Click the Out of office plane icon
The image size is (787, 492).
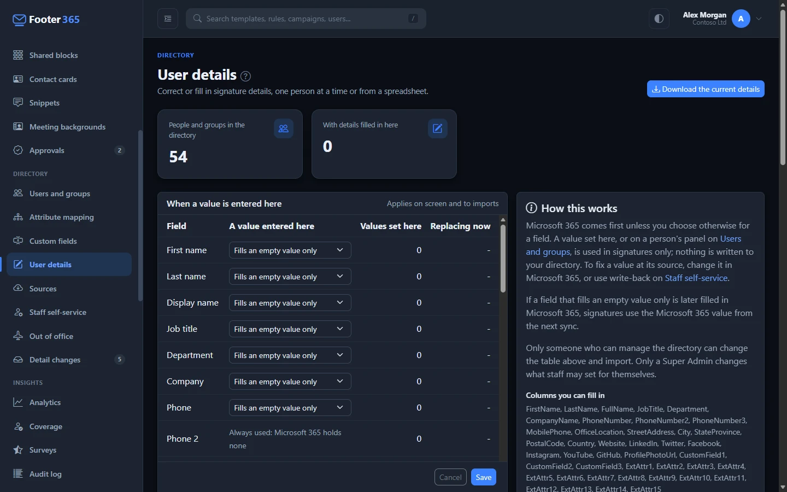(x=18, y=336)
